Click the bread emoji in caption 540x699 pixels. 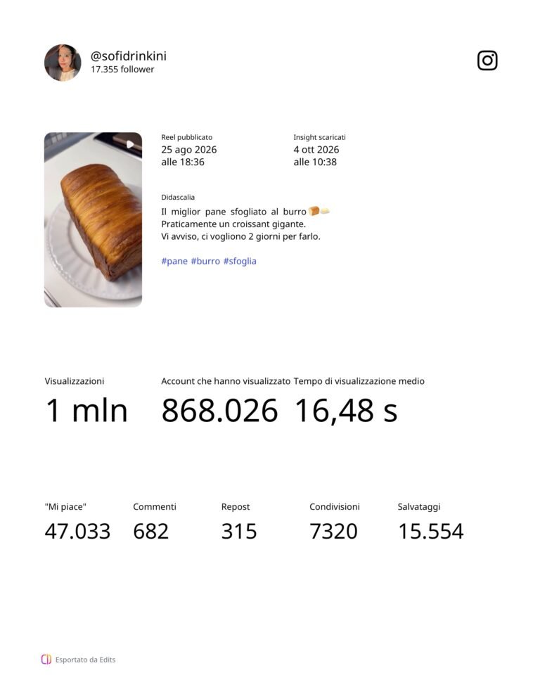[314, 211]
